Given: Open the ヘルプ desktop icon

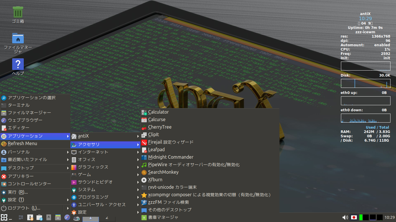Looking at the screenshot, I should click(x=18, y=67).
